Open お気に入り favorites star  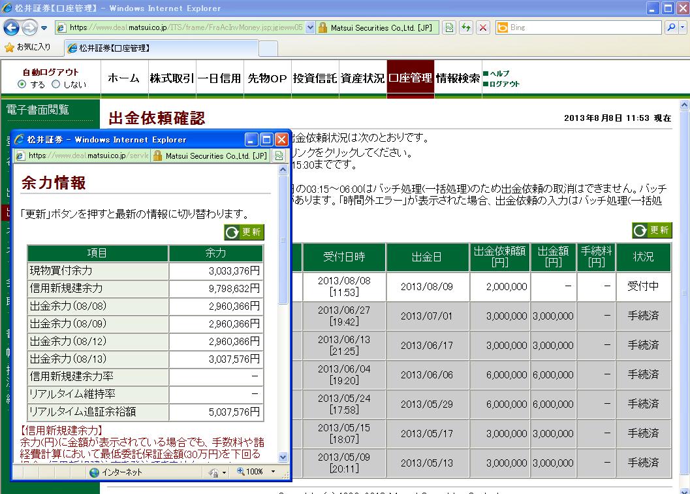click(x=27, y=47)
